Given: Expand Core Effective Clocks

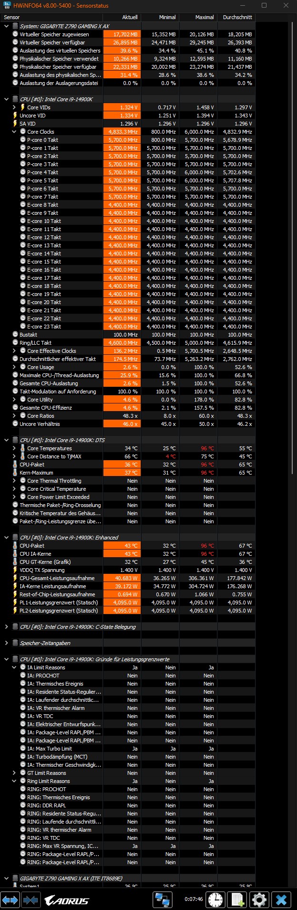Looking at the screenshot, I should tap(14, 351).
